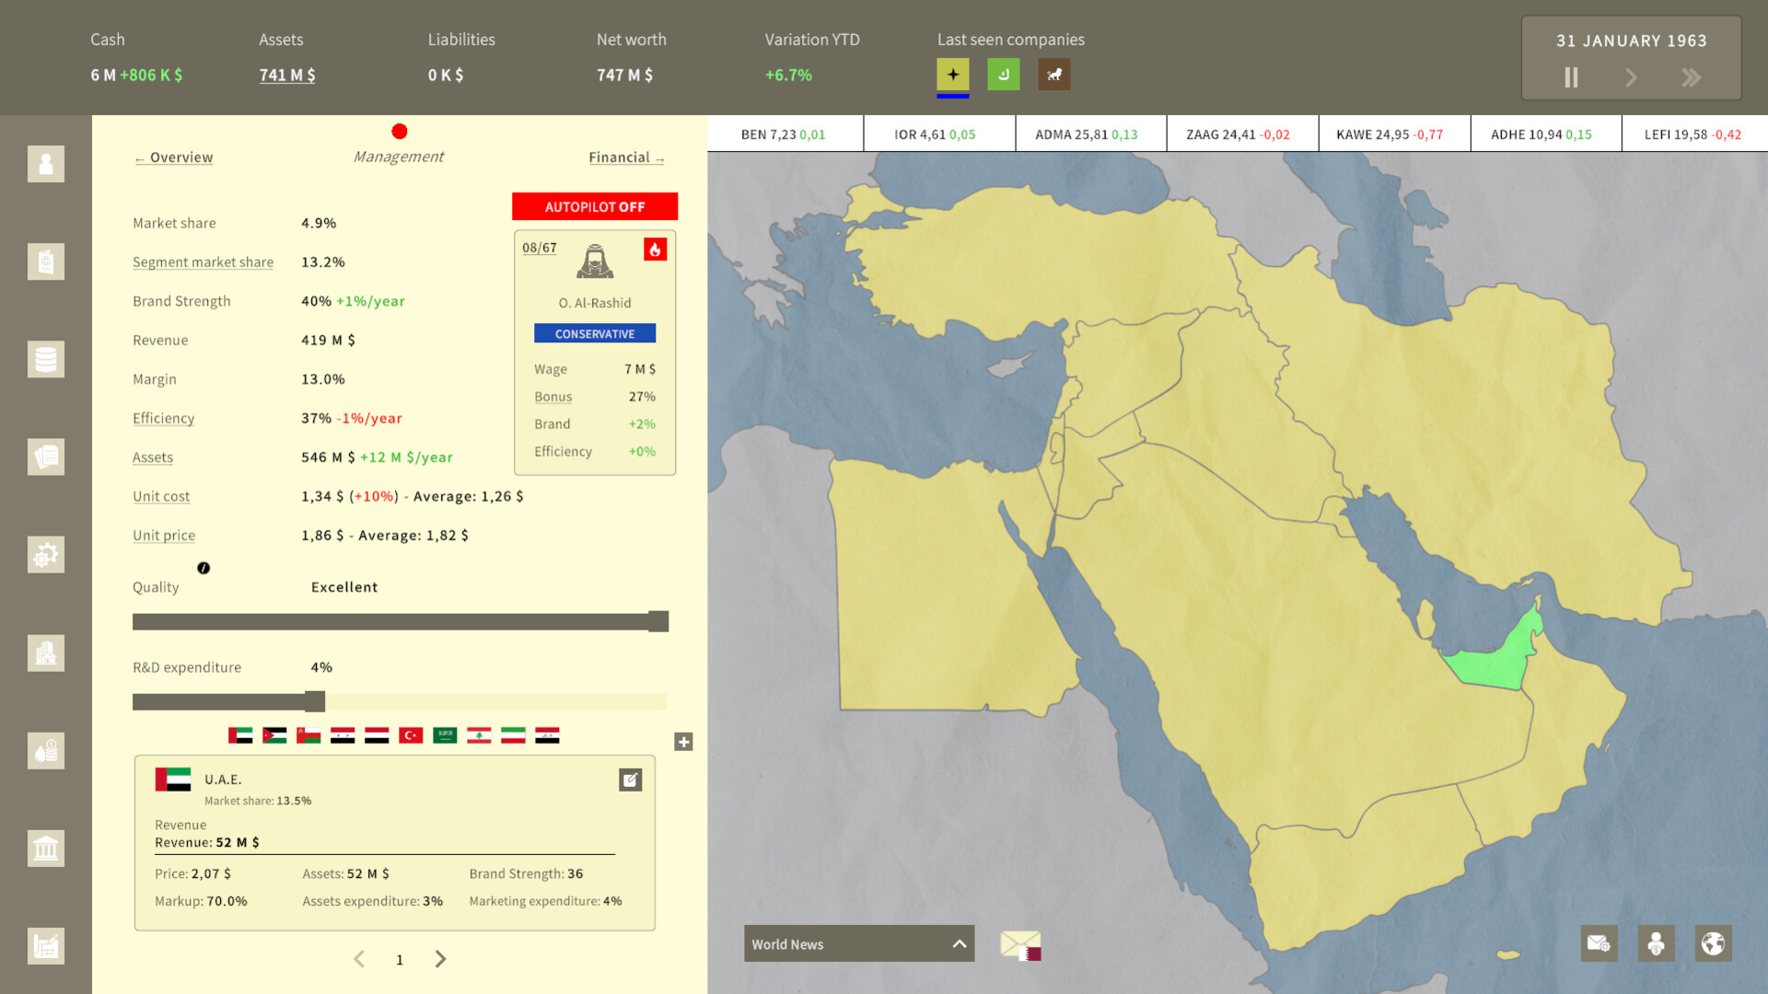Screen dimensions: 1768x994
Task: Edit U.A.E. details via the pencil icon
Action: pos(630,779)
